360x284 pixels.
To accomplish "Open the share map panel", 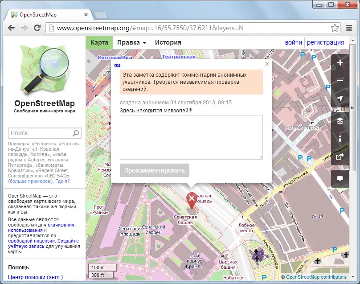I will [x=340, y=156].
